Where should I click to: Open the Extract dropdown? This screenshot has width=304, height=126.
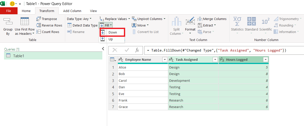pos(207,25)
